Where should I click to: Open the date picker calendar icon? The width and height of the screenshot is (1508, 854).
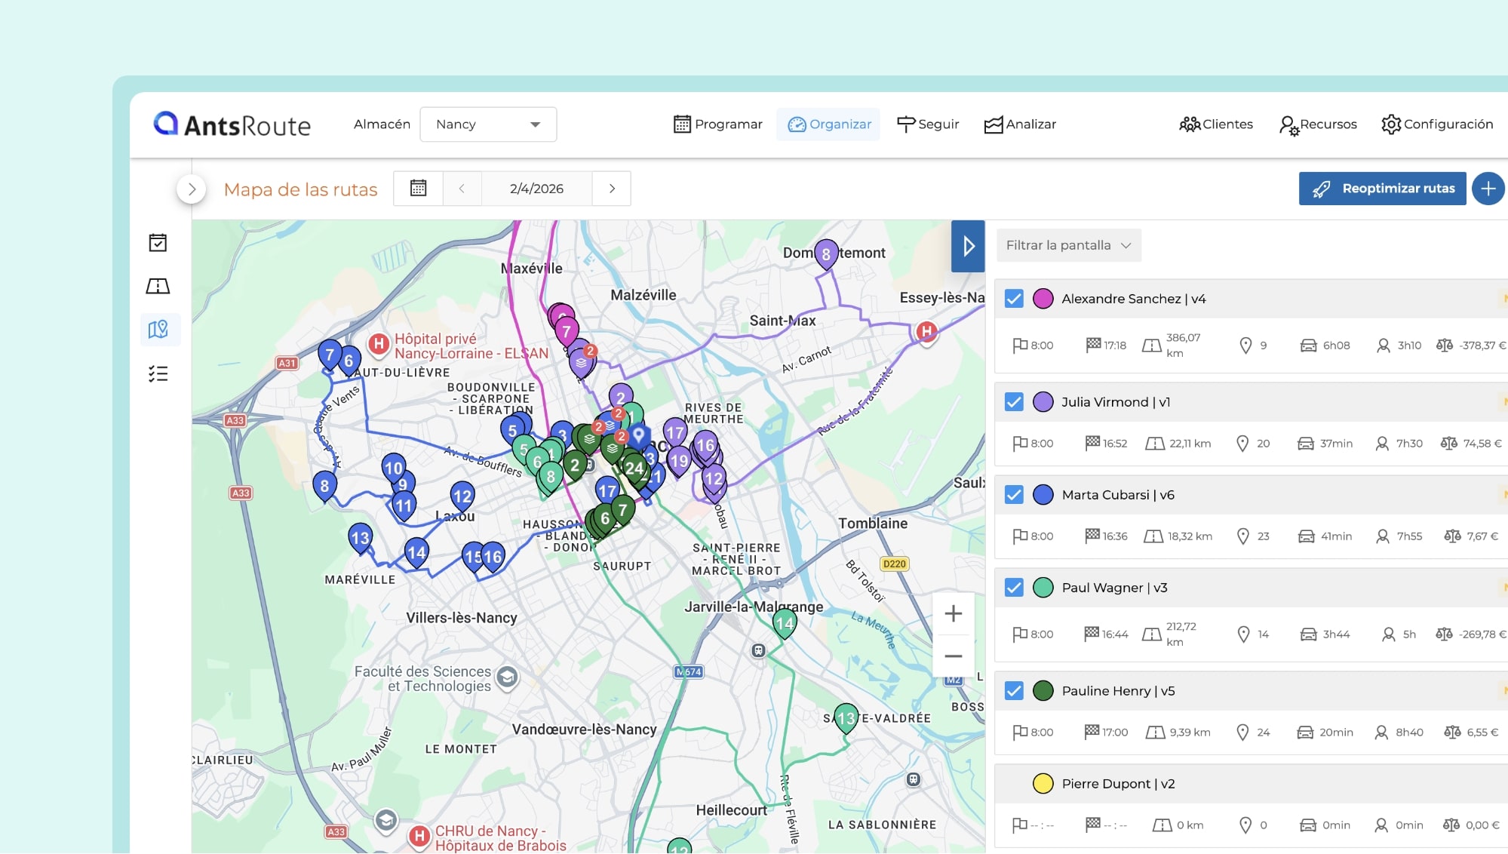coord(418,189)
